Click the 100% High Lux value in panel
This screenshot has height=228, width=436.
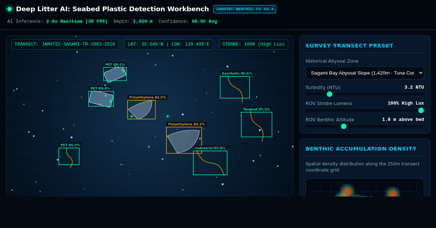(406, 103)
